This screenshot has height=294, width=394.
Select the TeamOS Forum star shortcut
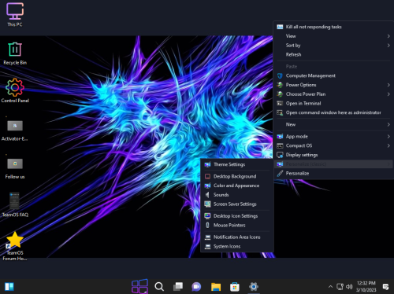pos(15,246)
